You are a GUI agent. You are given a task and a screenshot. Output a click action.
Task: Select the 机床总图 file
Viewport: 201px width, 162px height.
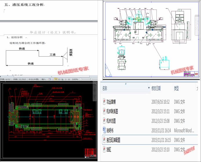[x=111, y=121]
